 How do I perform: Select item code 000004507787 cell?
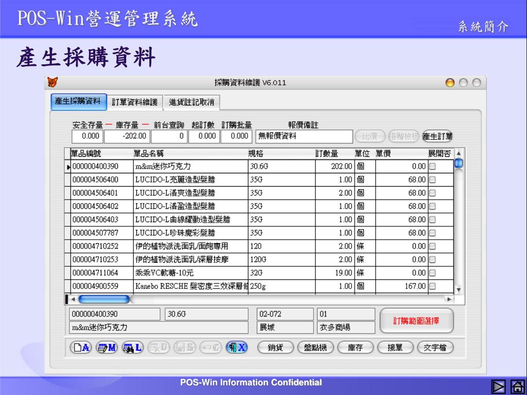coord(102,233)
